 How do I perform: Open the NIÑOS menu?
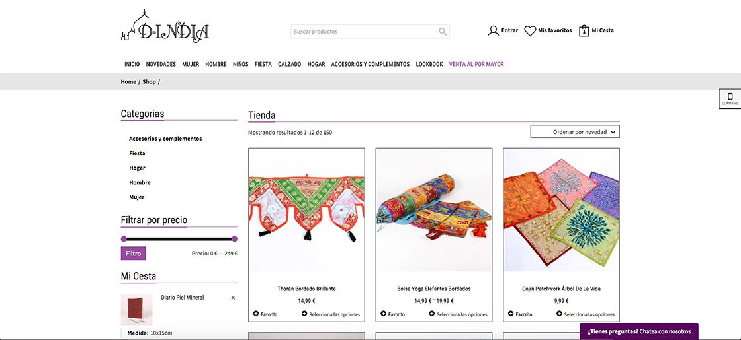click(241, 64)
